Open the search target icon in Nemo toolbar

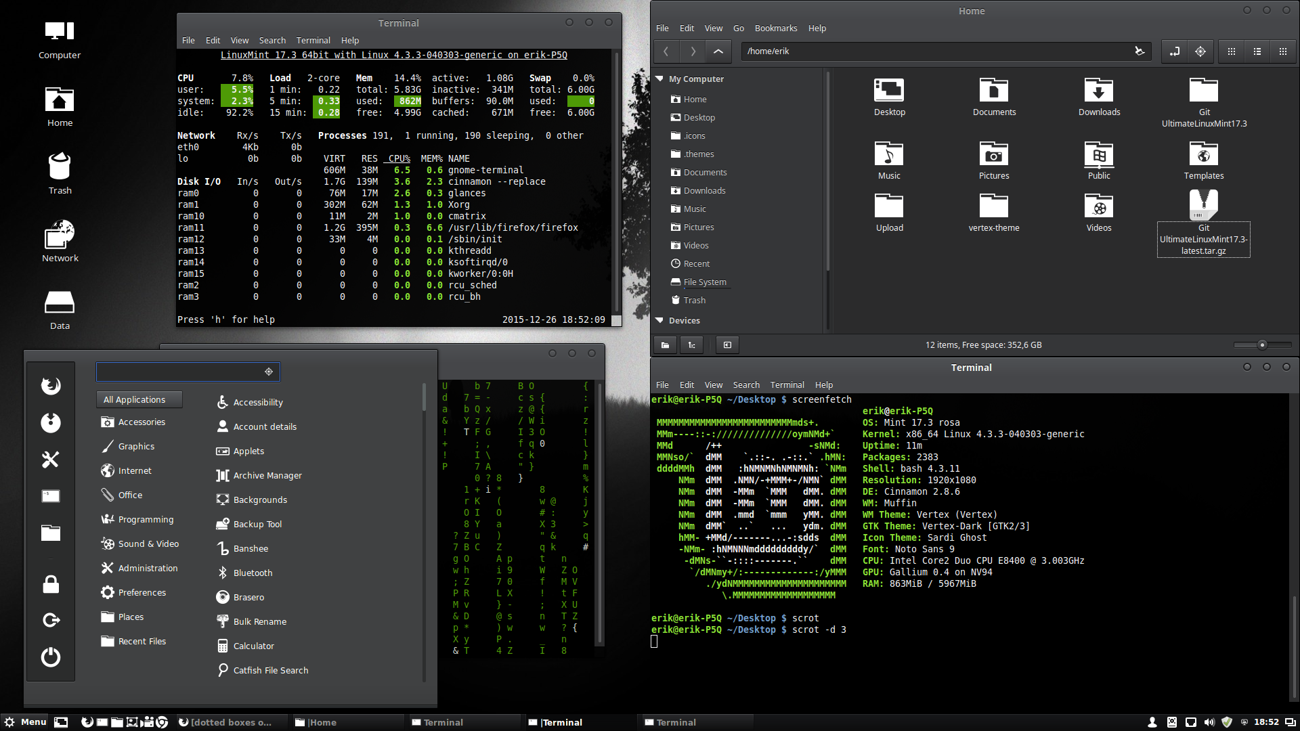click(1200, 51)
